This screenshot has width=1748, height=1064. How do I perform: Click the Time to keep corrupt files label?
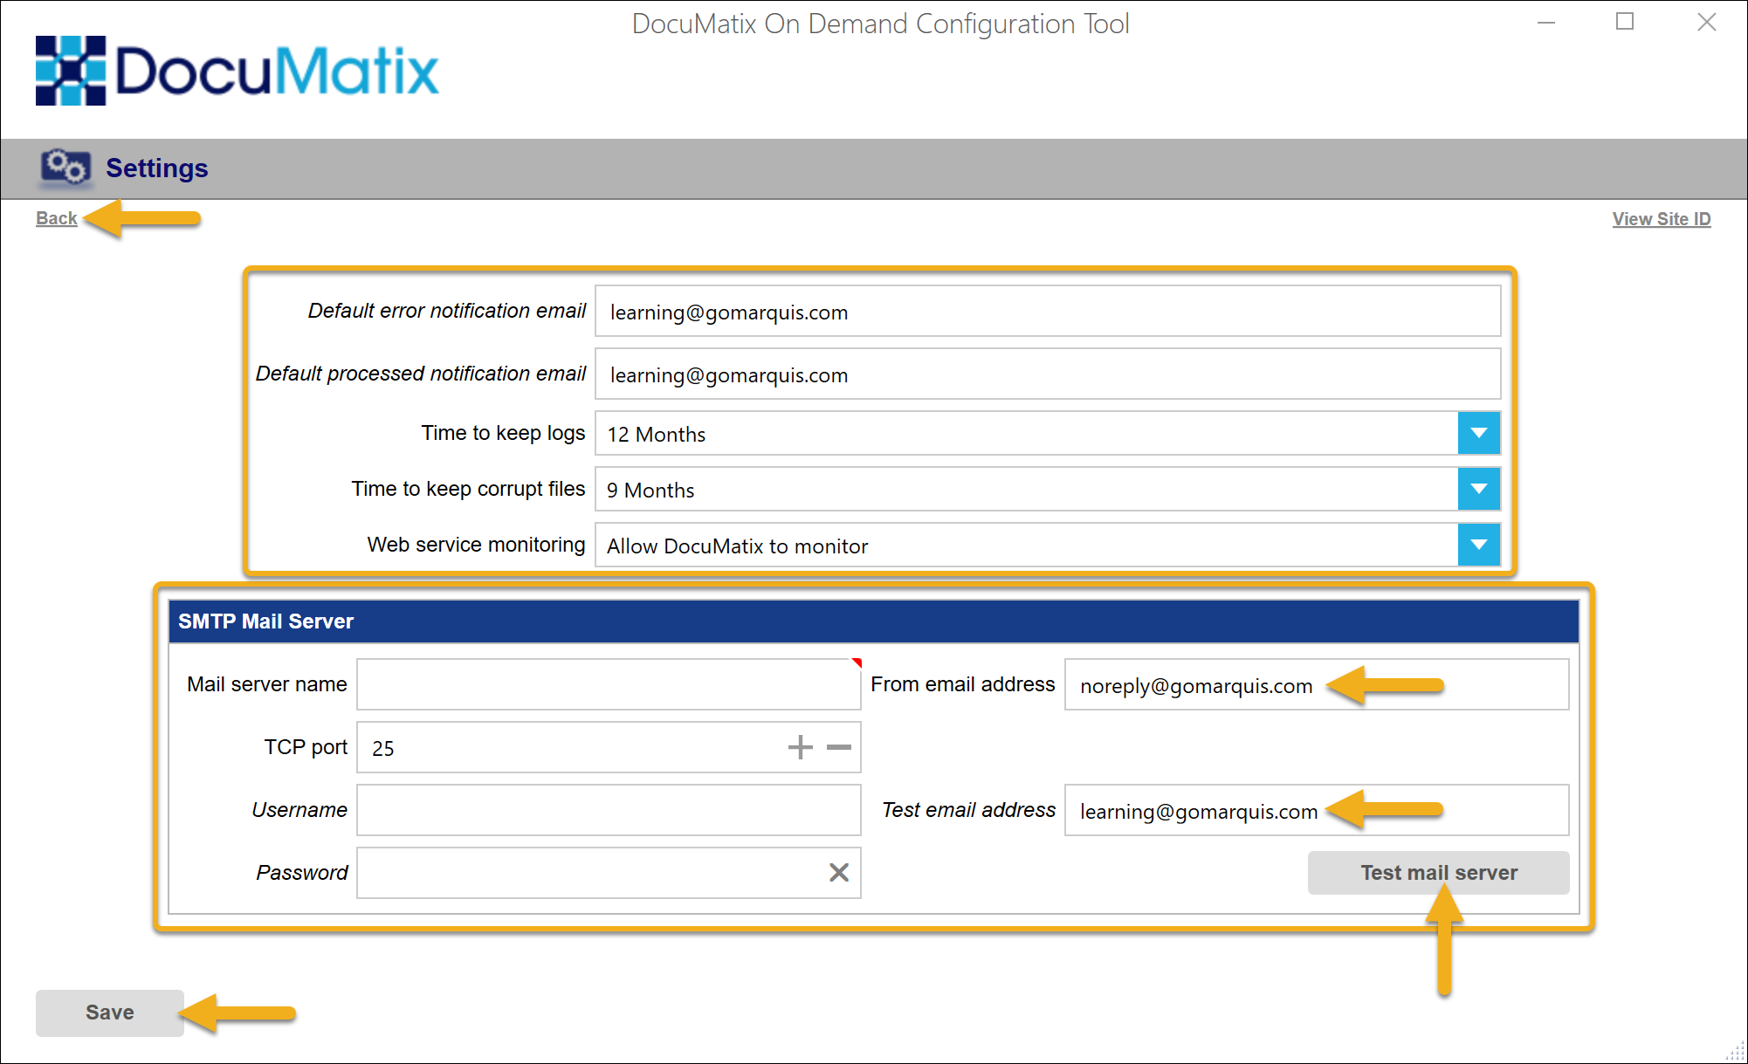pyautogui.click(x=468, y=489)
